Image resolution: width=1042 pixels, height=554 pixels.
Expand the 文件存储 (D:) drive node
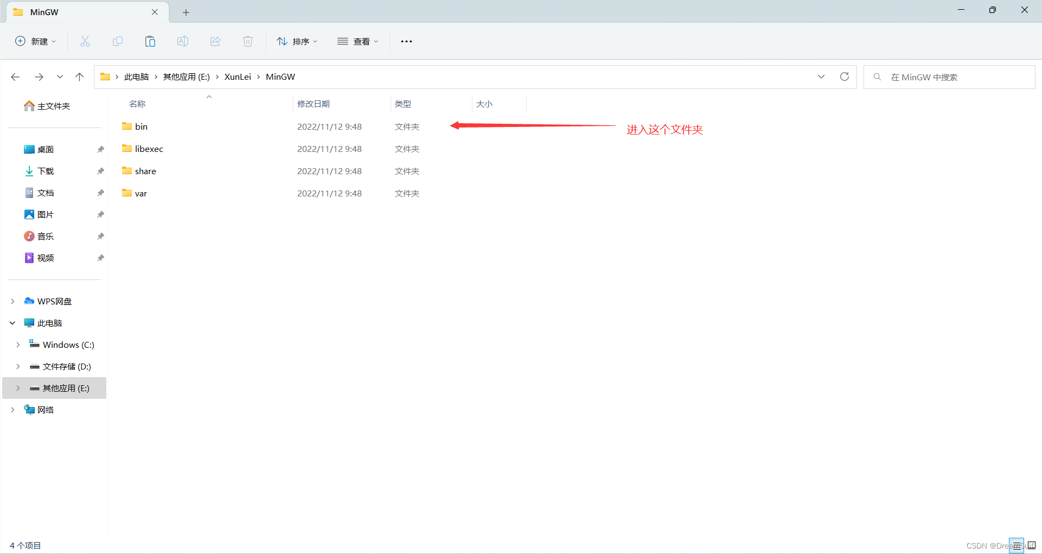18,366
